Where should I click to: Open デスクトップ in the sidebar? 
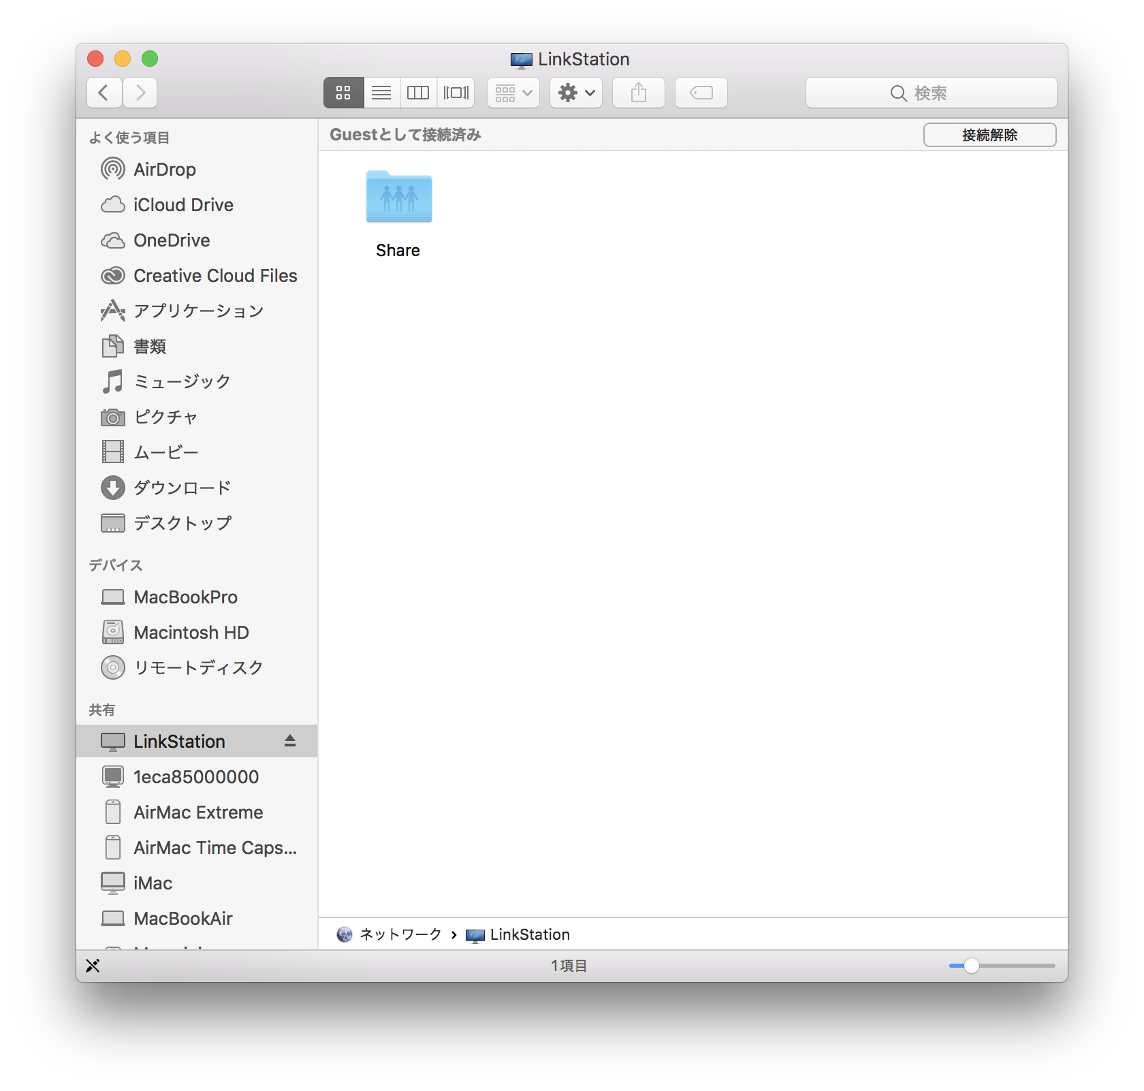tap(197, 523)
